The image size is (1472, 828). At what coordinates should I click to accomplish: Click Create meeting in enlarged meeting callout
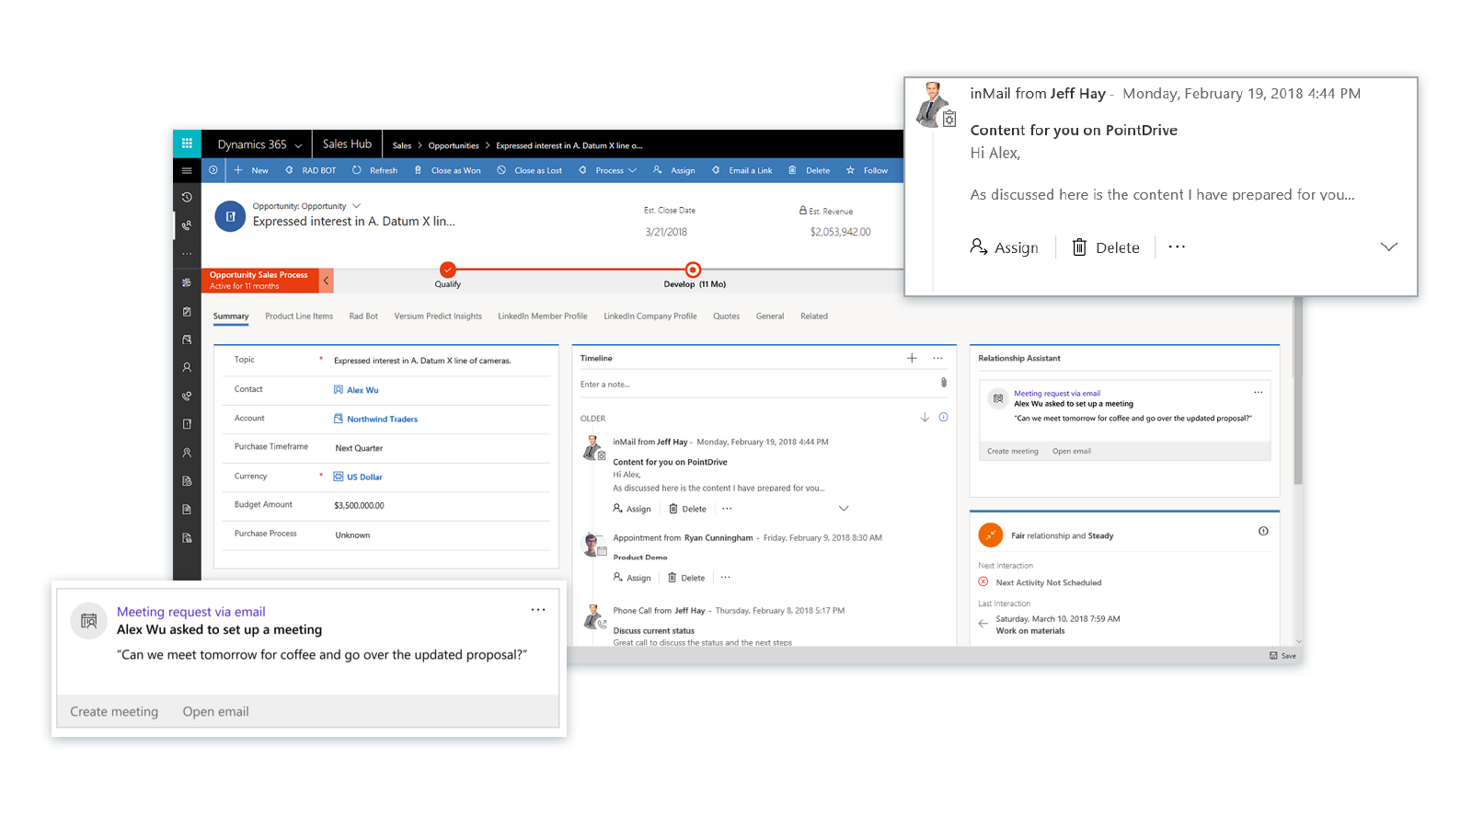pyautogui.click(x=114, y=711)
